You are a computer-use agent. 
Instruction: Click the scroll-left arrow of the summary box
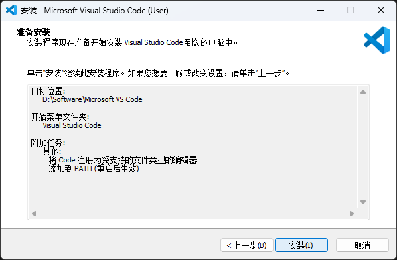34,214
